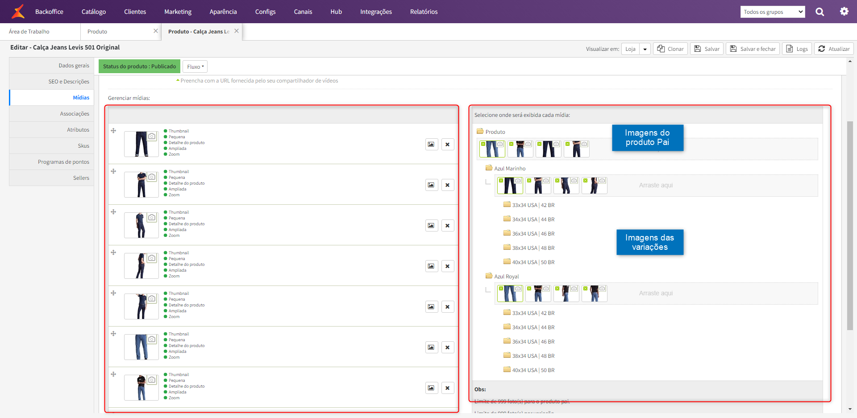The image size is (857, 418).
Task: Open the Atributos section
Action: point(51,130)
